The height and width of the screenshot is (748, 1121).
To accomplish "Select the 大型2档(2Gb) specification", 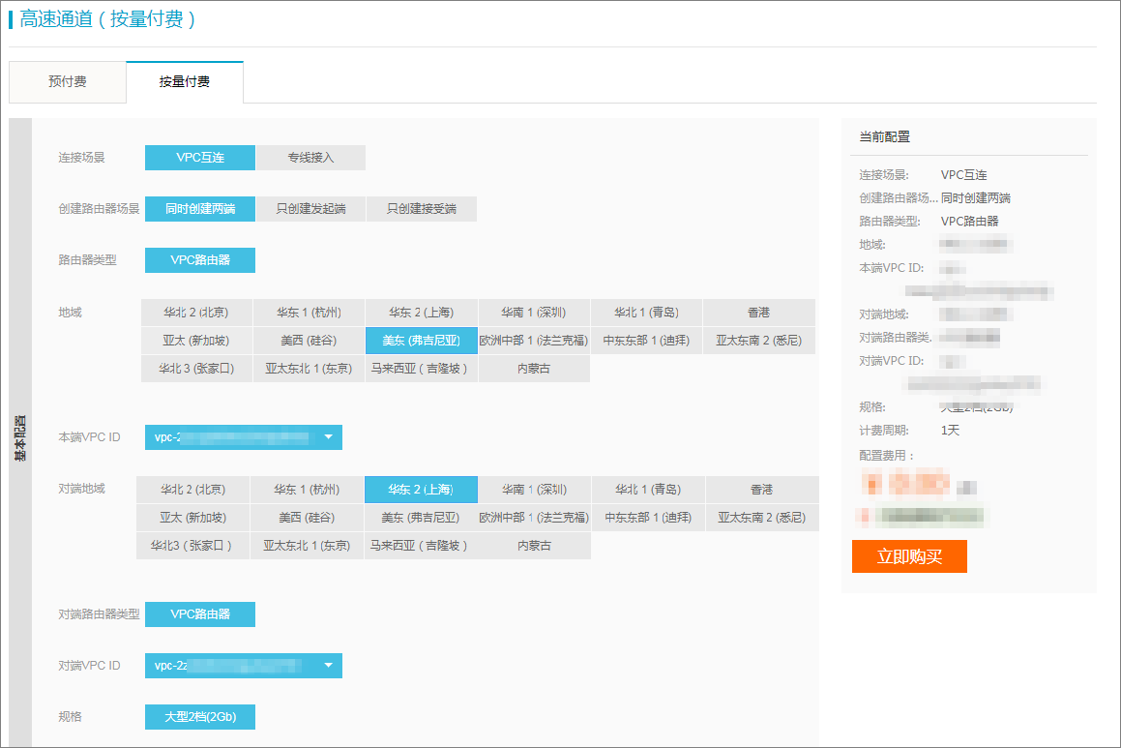I will point(200,717).
